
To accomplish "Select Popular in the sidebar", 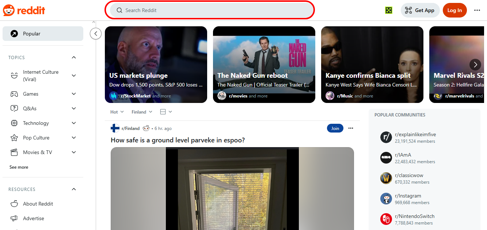I will pyautogui.click(x=43, y=34).
